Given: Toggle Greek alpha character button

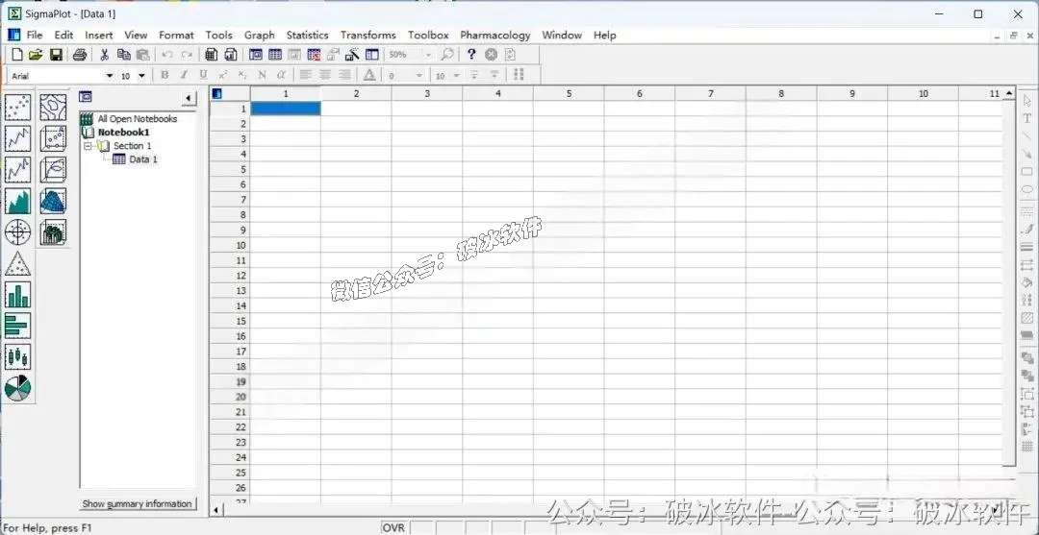Looking at the screenshot, I should coord(281,75).
